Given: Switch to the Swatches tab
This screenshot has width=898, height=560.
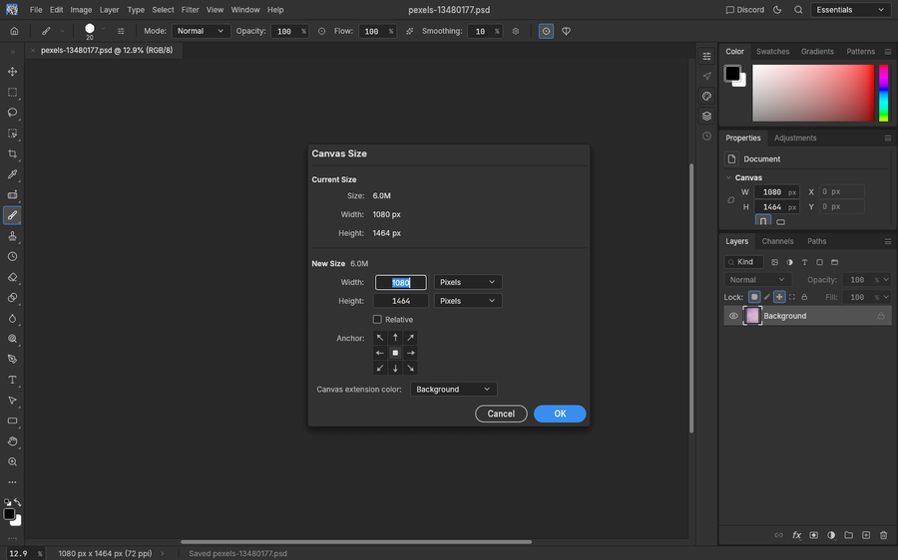Looking at the screenshot, I should tap(772, 52).
